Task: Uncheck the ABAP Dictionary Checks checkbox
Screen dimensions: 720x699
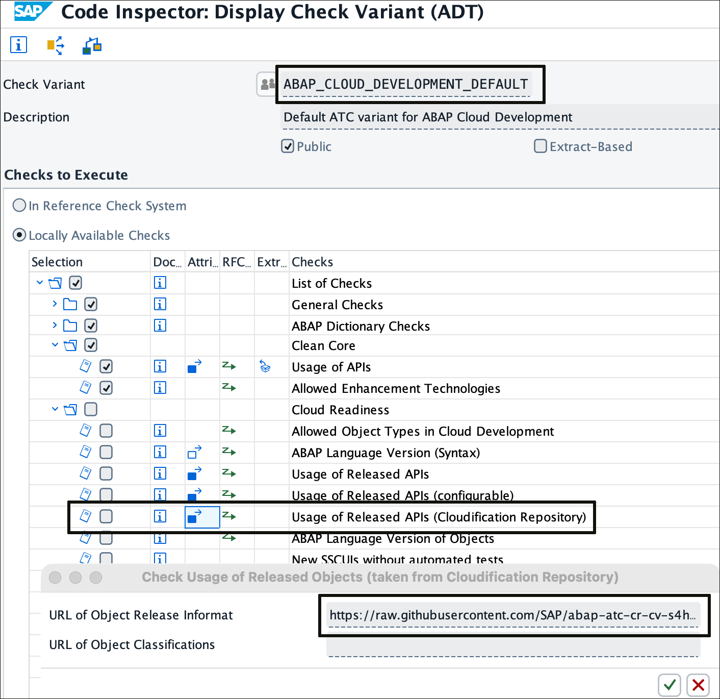Action: [x=91, y=326]
